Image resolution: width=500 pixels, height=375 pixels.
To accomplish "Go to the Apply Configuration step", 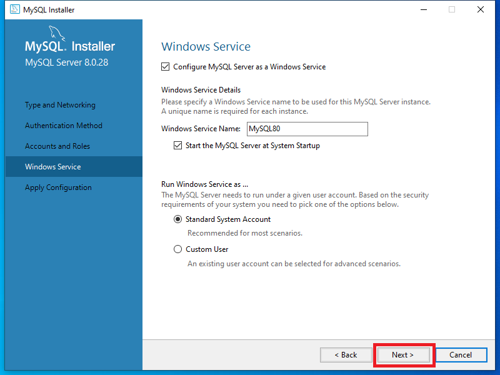I will click(58, 187).
